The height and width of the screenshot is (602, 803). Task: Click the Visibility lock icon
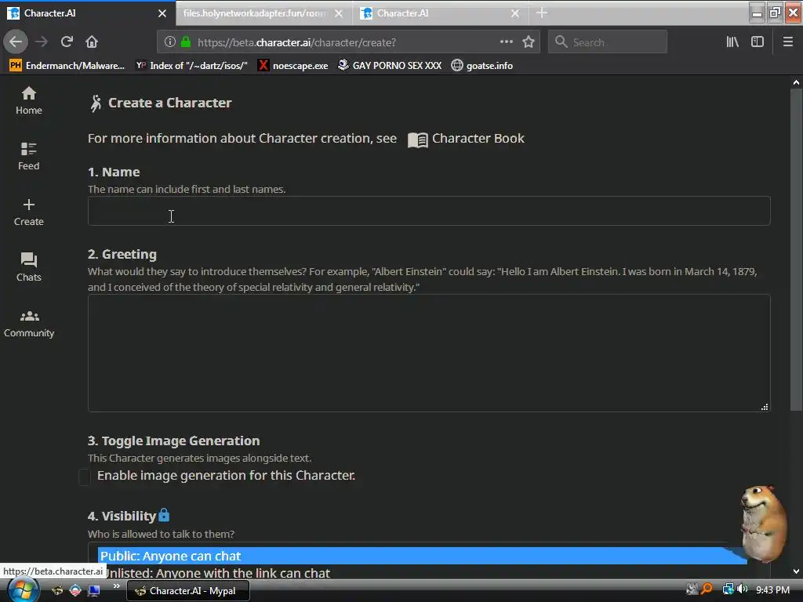click(x=164, y=514)
